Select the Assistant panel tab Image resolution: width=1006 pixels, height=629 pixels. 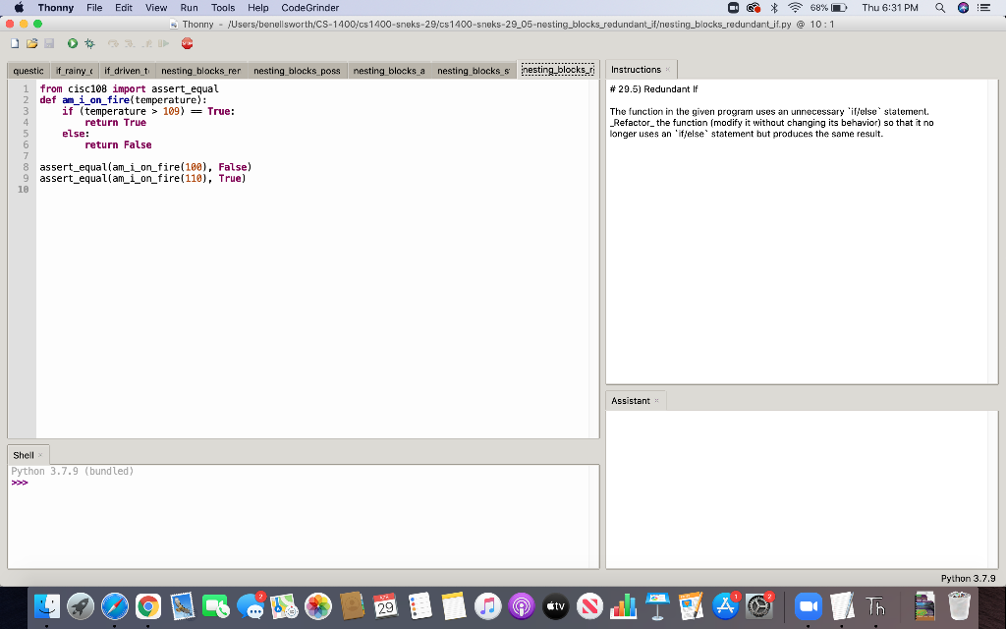pos(630,401)
